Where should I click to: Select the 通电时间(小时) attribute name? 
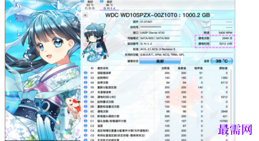tap(106, 97)
